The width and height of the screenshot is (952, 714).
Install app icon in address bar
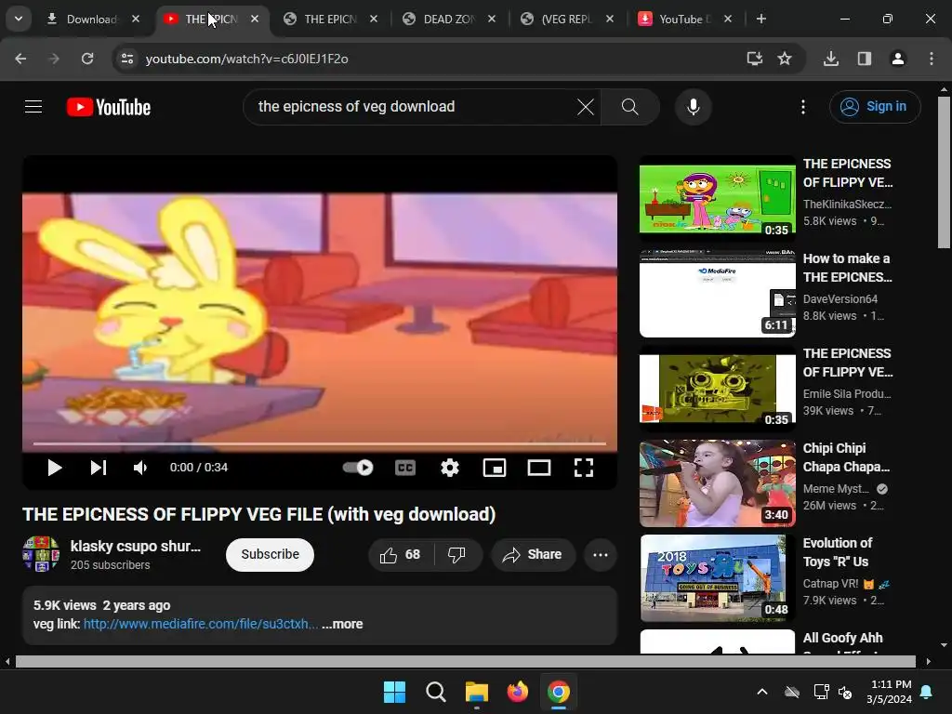point(755,59)
